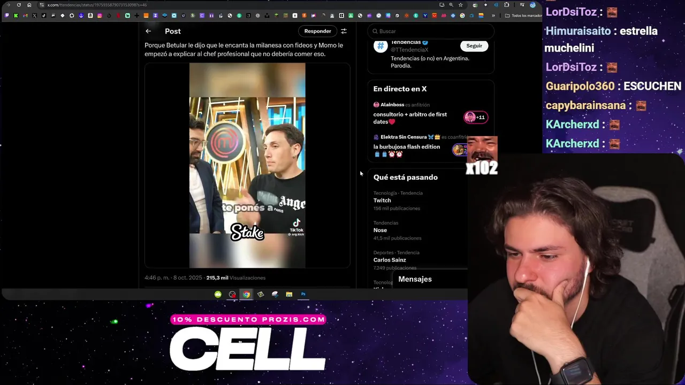Image resolution: width=685 pixels, height=385 pixels.
Task: Open "Todos los marcadores" folder
Action: tap(523, 16)
